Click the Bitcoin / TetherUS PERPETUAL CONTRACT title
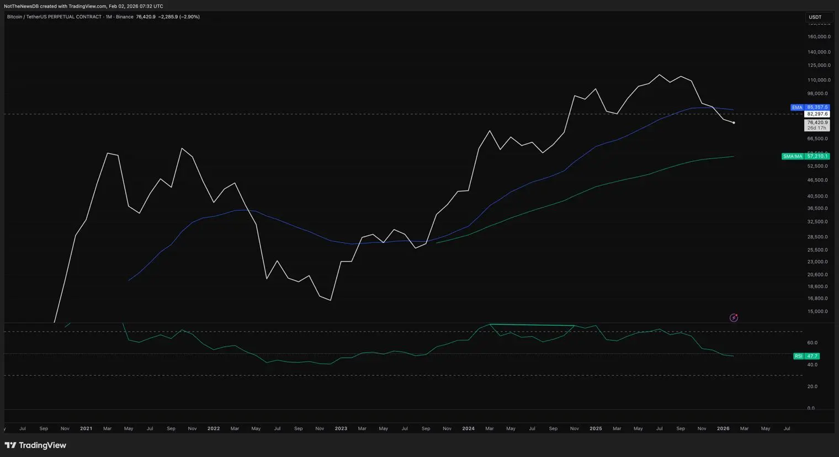The image size is (839, 457). (54, 17)
